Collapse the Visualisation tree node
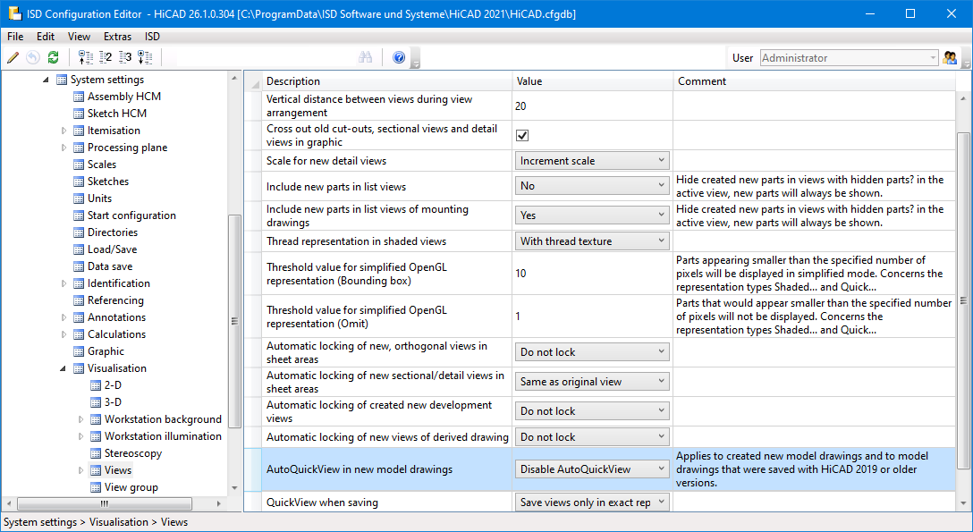The image size is (973, 532). 63,368
